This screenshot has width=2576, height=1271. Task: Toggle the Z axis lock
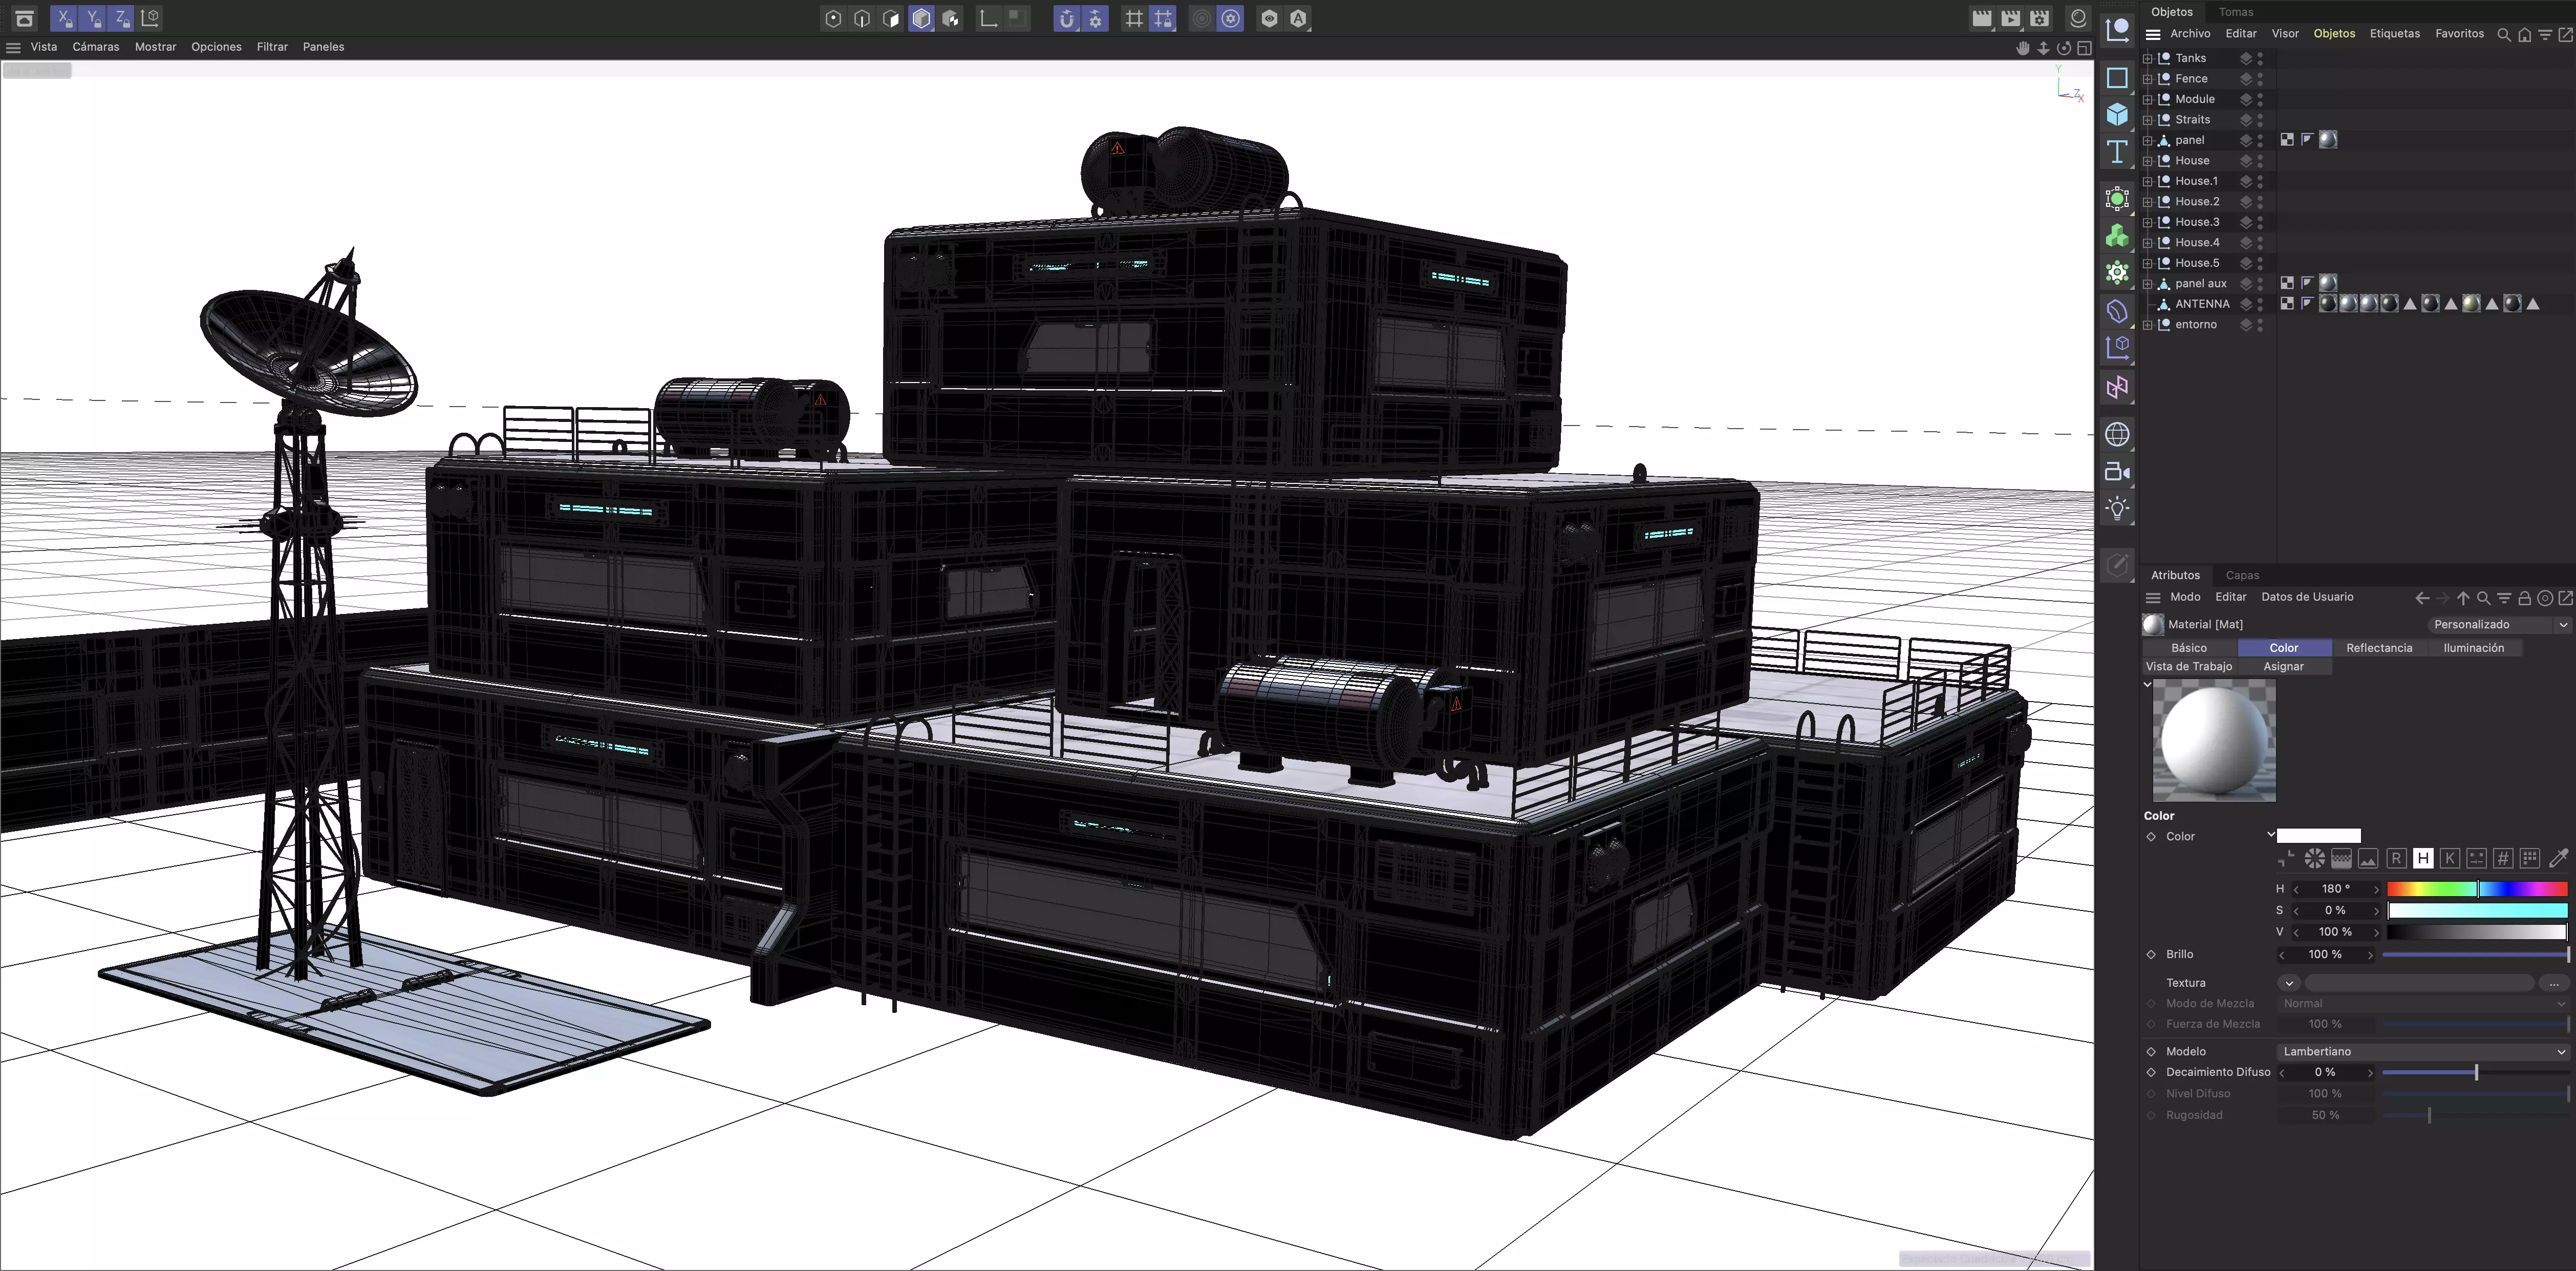pos(121,18)
